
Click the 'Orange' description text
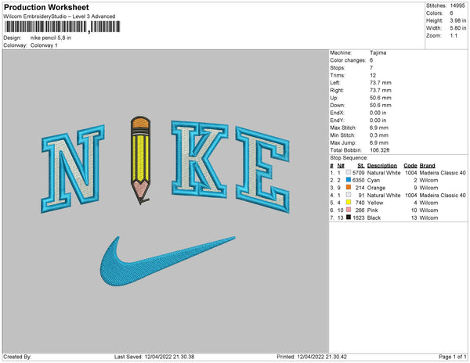coord(376,188)
